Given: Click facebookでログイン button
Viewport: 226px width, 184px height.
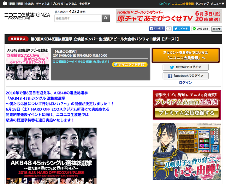Looking at the screenshot, I should [186, 76].
